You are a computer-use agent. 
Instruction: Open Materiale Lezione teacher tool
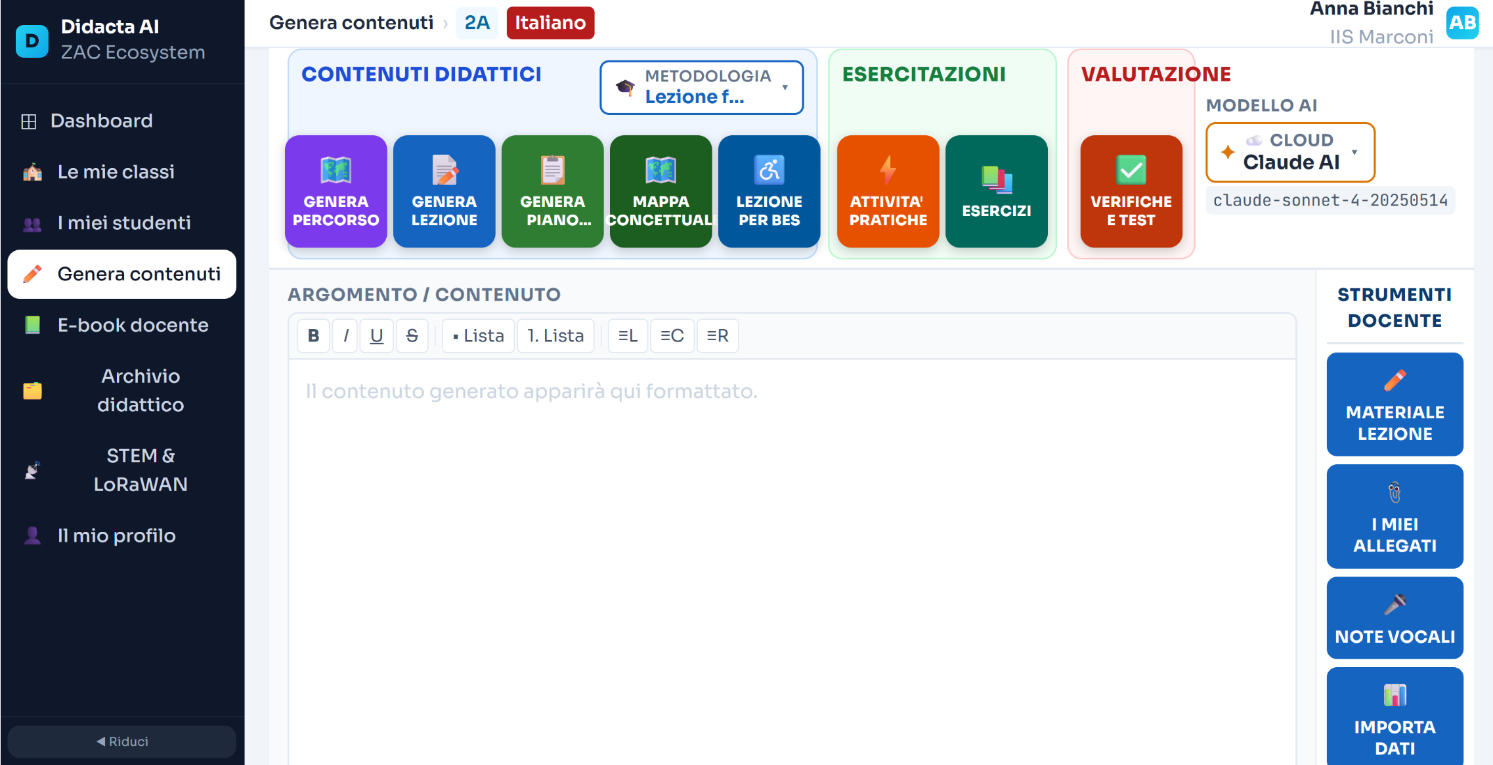tap(1395, 404)
